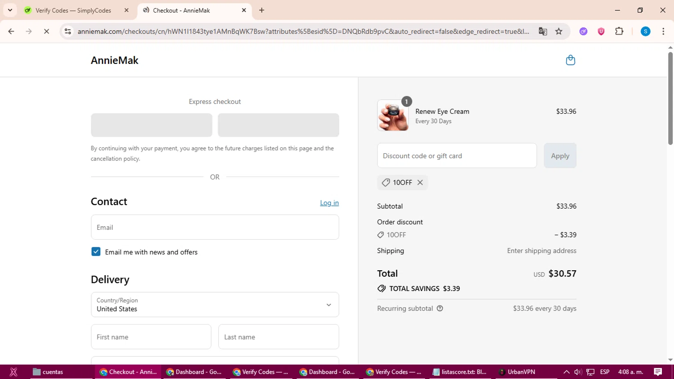Click the Log in link
The image size is (674, 379).
pos(329,203)
